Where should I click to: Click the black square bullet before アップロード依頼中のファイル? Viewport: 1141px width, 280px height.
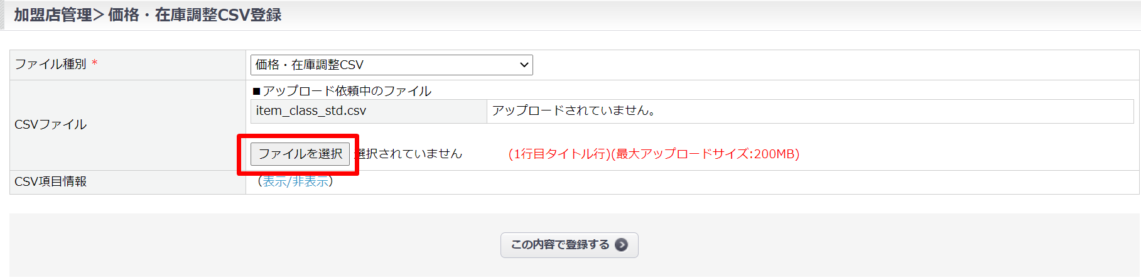pos(256,92)
